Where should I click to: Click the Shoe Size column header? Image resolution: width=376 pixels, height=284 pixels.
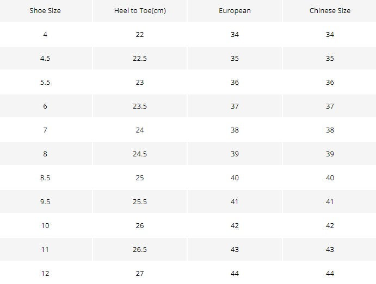point(45,11)
